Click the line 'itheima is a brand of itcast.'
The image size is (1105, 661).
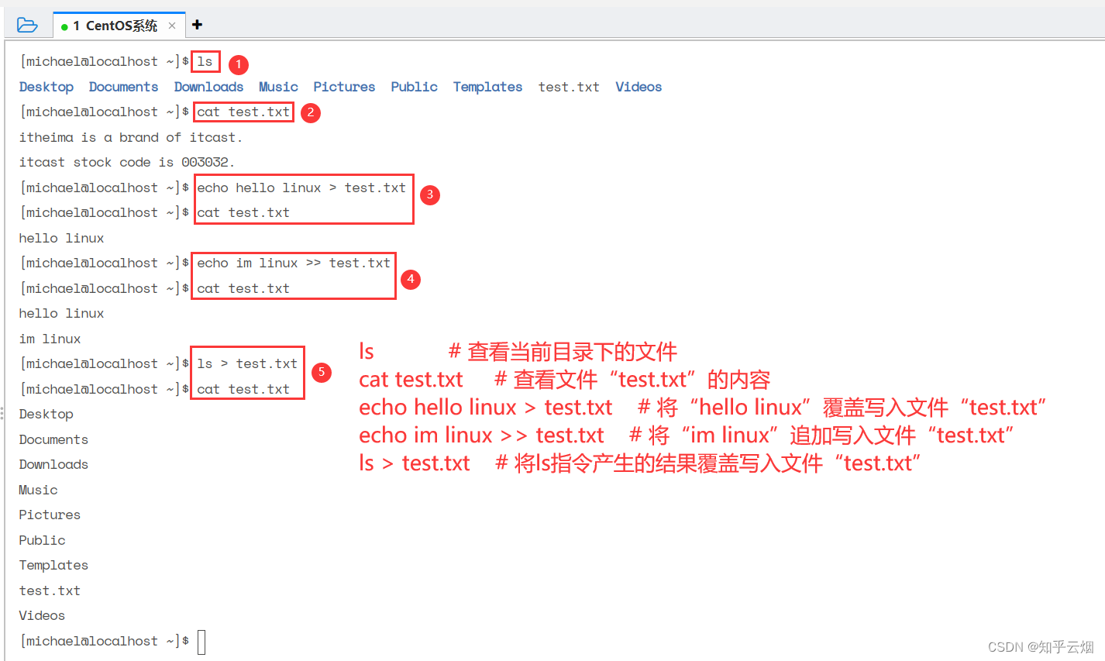coord(131,137)
